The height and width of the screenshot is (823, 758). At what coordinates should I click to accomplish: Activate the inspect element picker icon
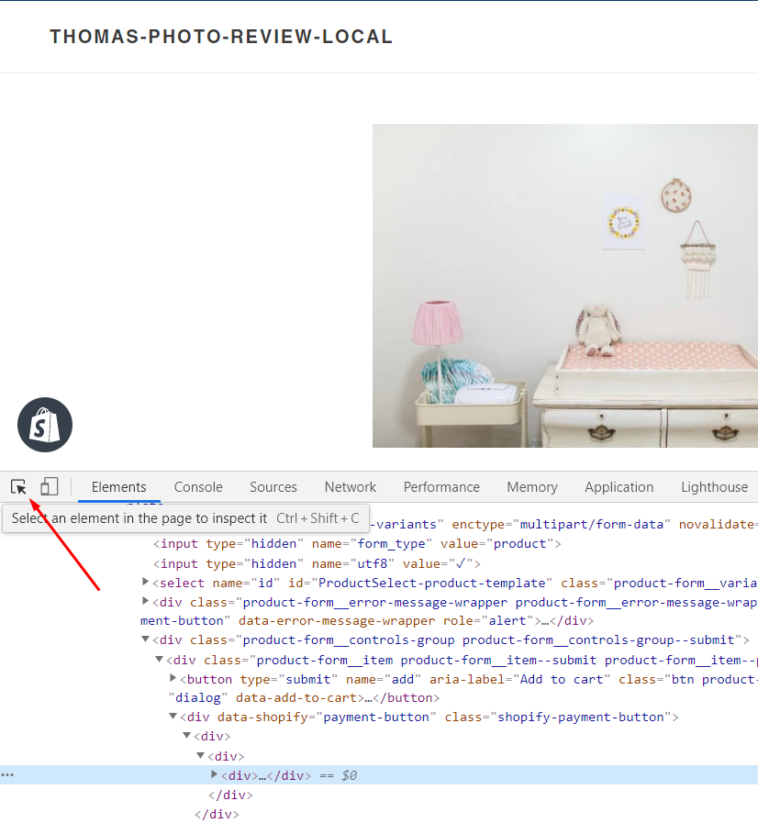(18, 487)
